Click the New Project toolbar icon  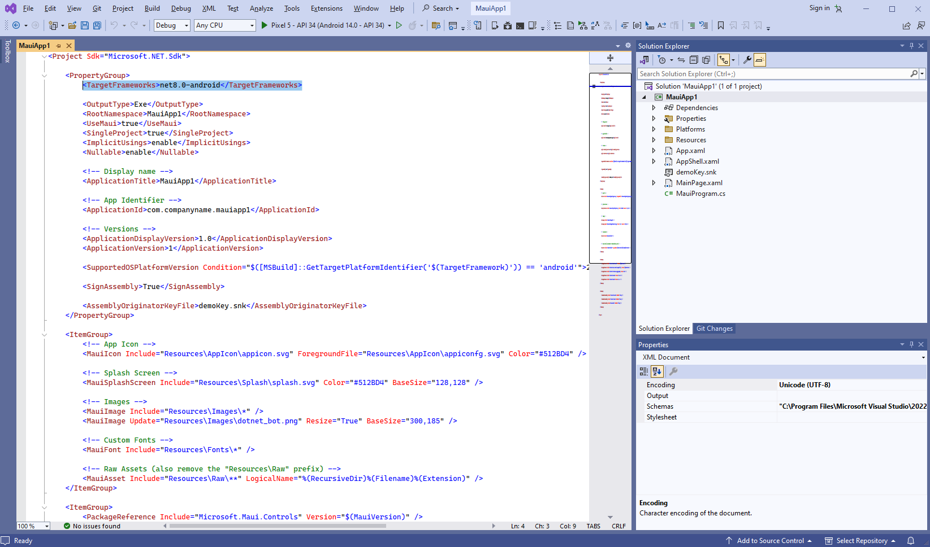point(53,25)
